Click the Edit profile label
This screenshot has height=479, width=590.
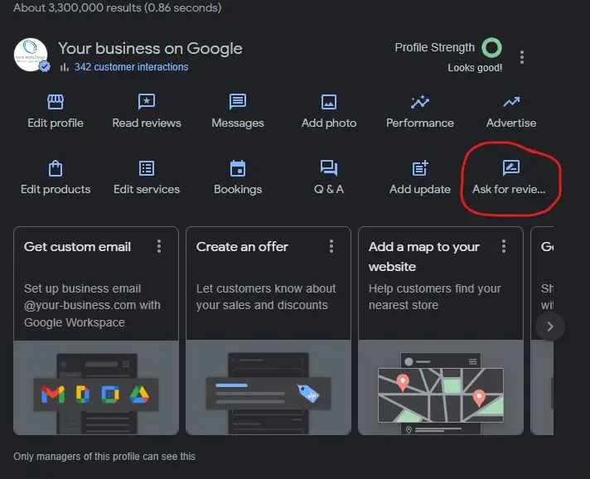(x=56, y=123)
